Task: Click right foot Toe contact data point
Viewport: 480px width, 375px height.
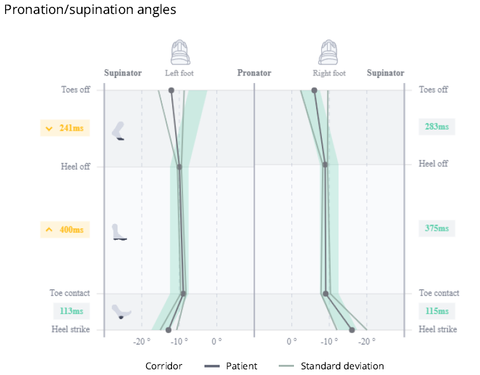Action: click(x=326, y=294)
